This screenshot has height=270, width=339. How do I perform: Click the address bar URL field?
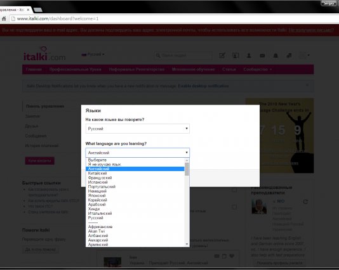pyautogui.click(x=173, y=19)
